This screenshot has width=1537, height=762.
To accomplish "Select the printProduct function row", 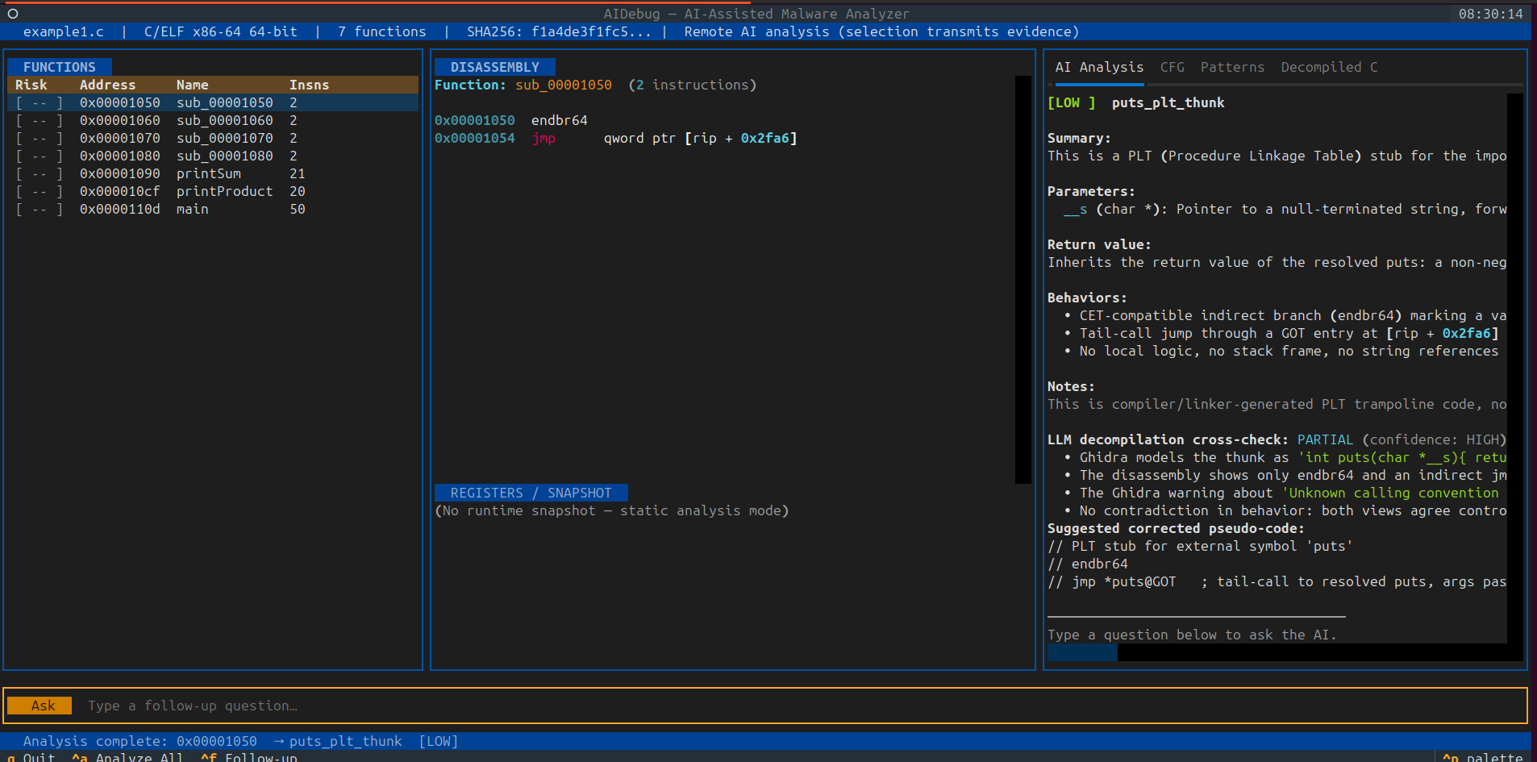I will click(213, 191).
